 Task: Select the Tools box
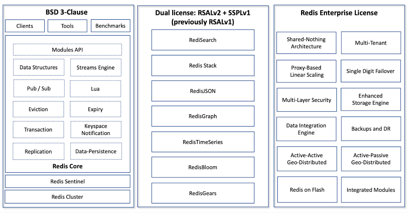pos(67,26)
